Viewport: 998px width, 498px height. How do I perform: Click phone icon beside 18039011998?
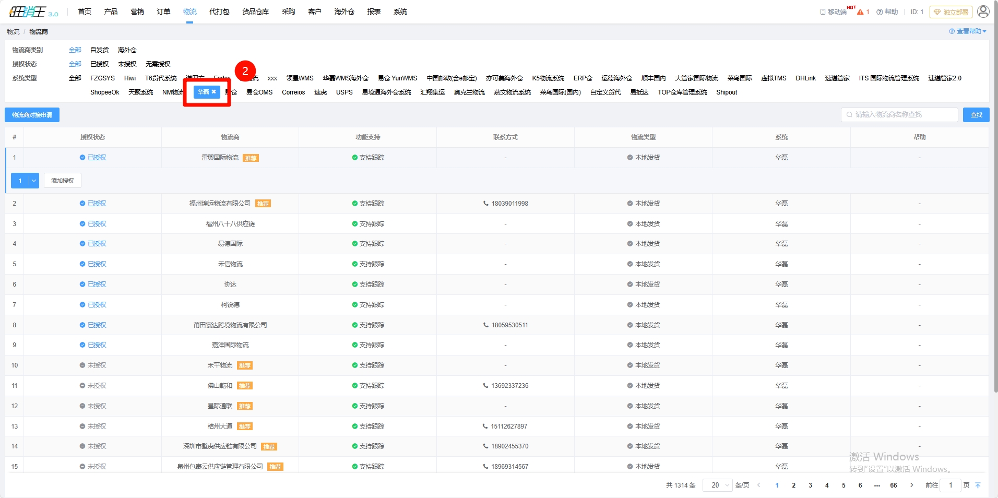coord(485,204)
